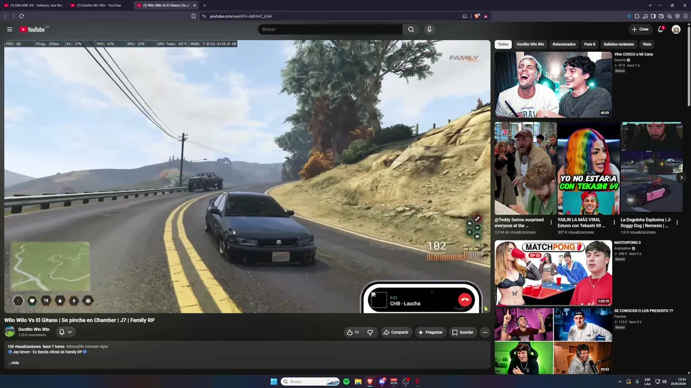Viewport: 691px width, 388px height.
Task: Open the subscription notification bell dropdown
Action: pyautogui.click(x=65, y=332)
